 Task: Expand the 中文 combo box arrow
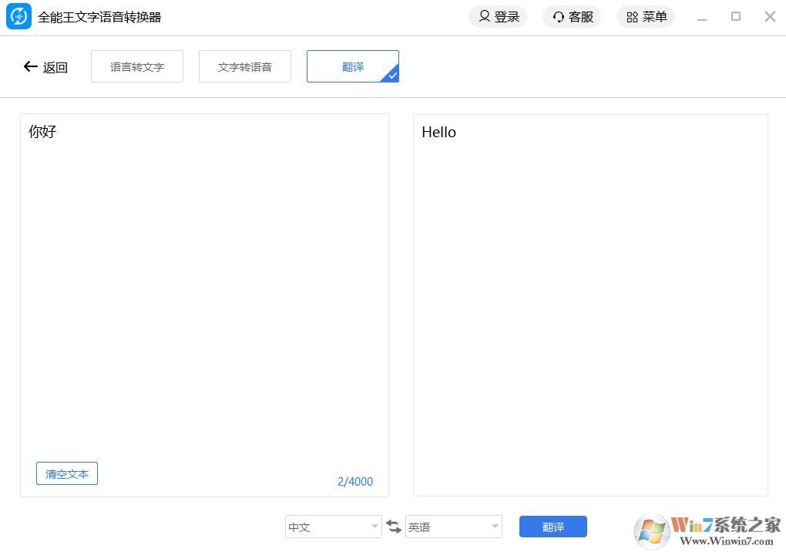click(375, 527)
